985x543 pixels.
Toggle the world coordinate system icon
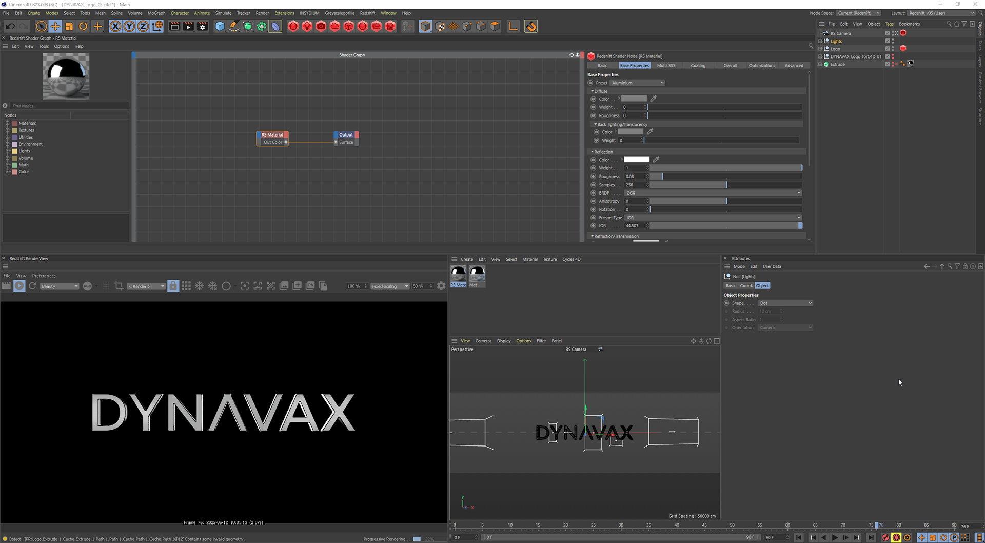pos(157,26)
